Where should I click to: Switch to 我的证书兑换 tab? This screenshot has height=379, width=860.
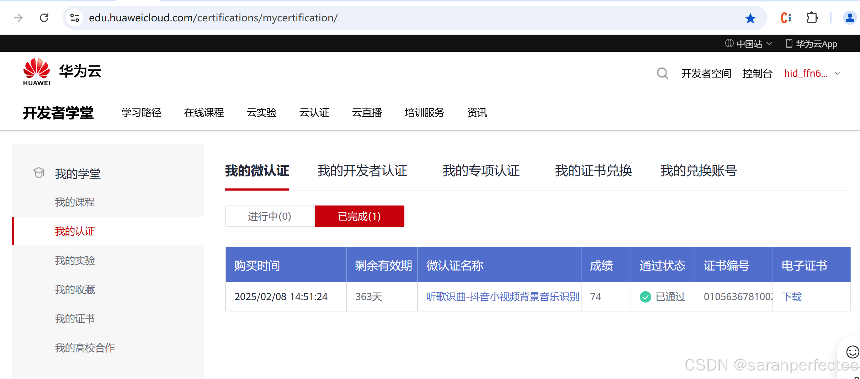(x=594, y=171)
